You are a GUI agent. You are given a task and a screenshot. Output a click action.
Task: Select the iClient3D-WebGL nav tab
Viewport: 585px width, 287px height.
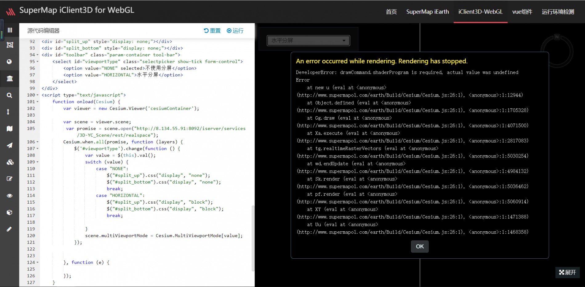point(480,12)
